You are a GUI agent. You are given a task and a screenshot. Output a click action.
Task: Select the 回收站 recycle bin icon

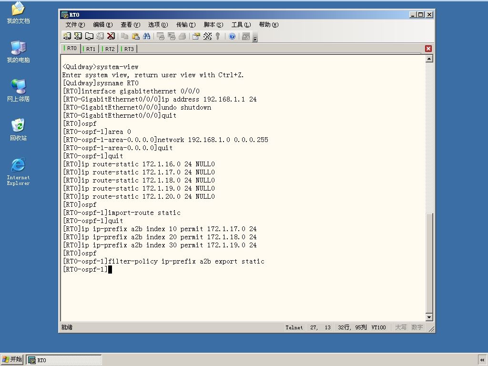point(19,130)
